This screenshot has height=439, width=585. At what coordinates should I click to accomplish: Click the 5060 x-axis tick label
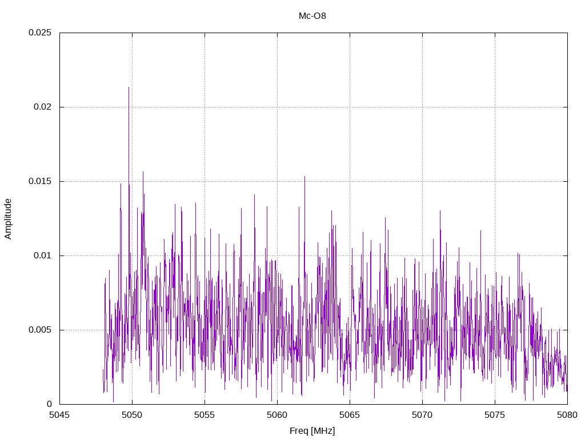[277, 415]
